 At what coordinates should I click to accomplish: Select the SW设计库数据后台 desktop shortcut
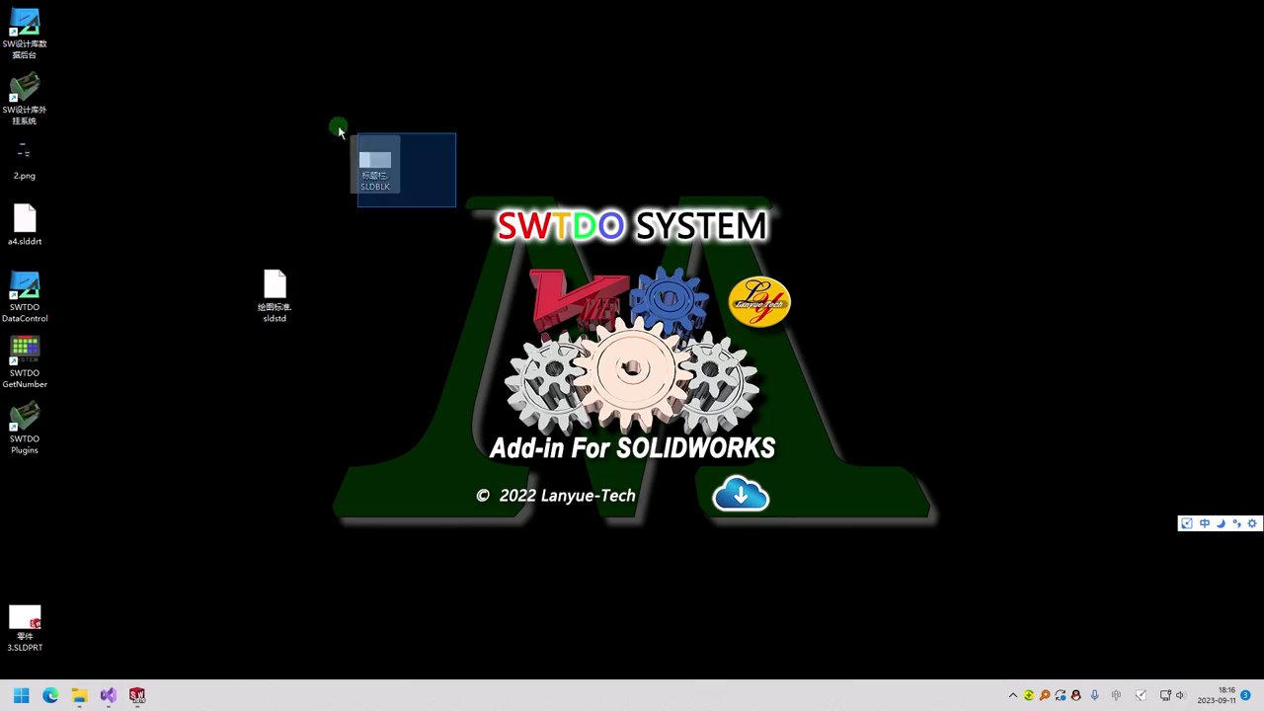coord(25,34)
